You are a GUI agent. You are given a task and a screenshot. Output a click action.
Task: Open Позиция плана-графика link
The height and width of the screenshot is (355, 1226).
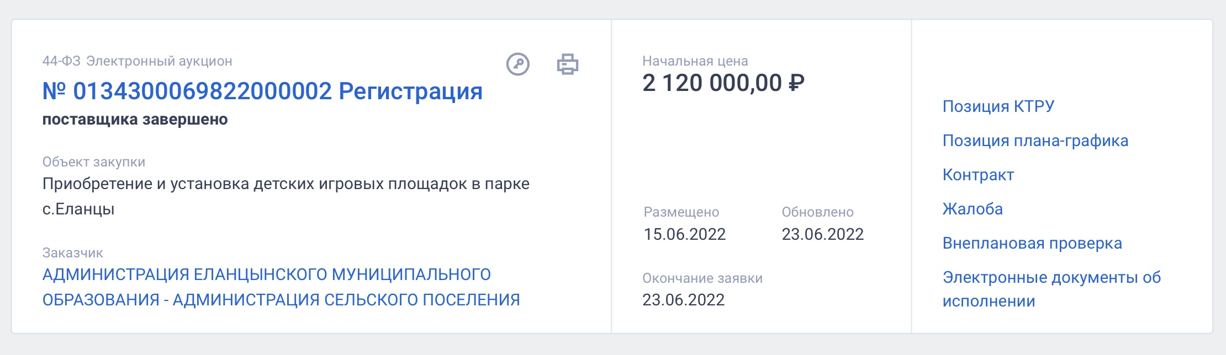tap(1035, 141)
